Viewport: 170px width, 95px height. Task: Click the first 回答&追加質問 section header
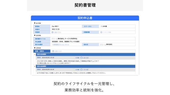click(x=86, y=54)
